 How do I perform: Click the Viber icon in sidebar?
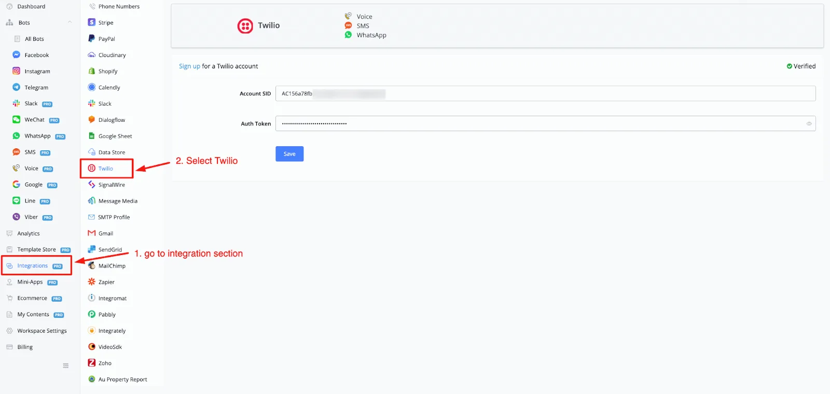pyautogui.click(x=16, y=217)
